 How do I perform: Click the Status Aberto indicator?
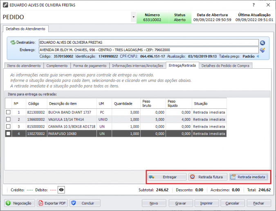click(180, 17)
